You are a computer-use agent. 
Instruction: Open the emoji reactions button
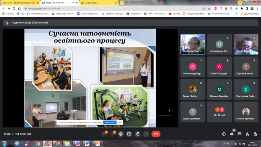[x=121, y=134]
